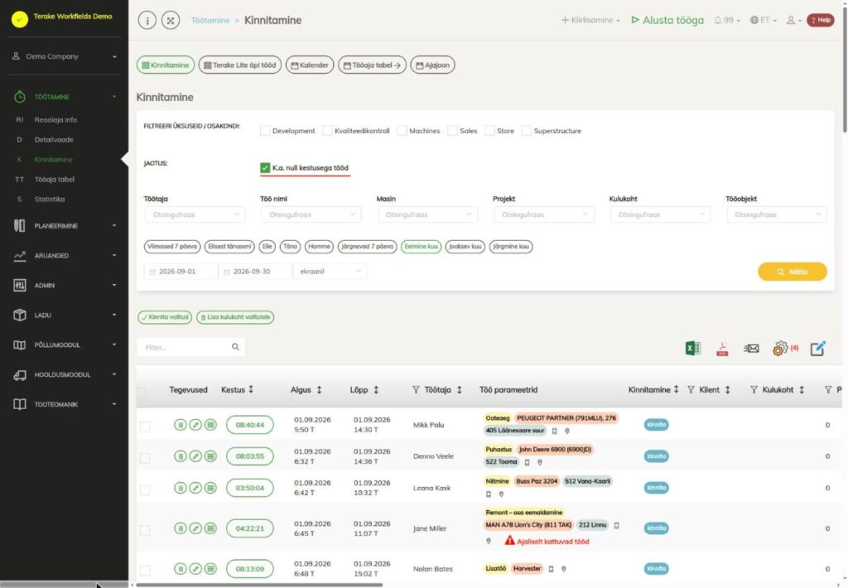Screen dimensions: 848x588
Task: Open the Töötaja search dropdown
Action: [195, 214]
